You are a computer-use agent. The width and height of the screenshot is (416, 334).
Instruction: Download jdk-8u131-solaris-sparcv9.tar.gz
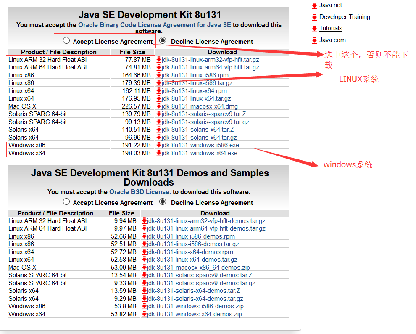tap(205, 122)
